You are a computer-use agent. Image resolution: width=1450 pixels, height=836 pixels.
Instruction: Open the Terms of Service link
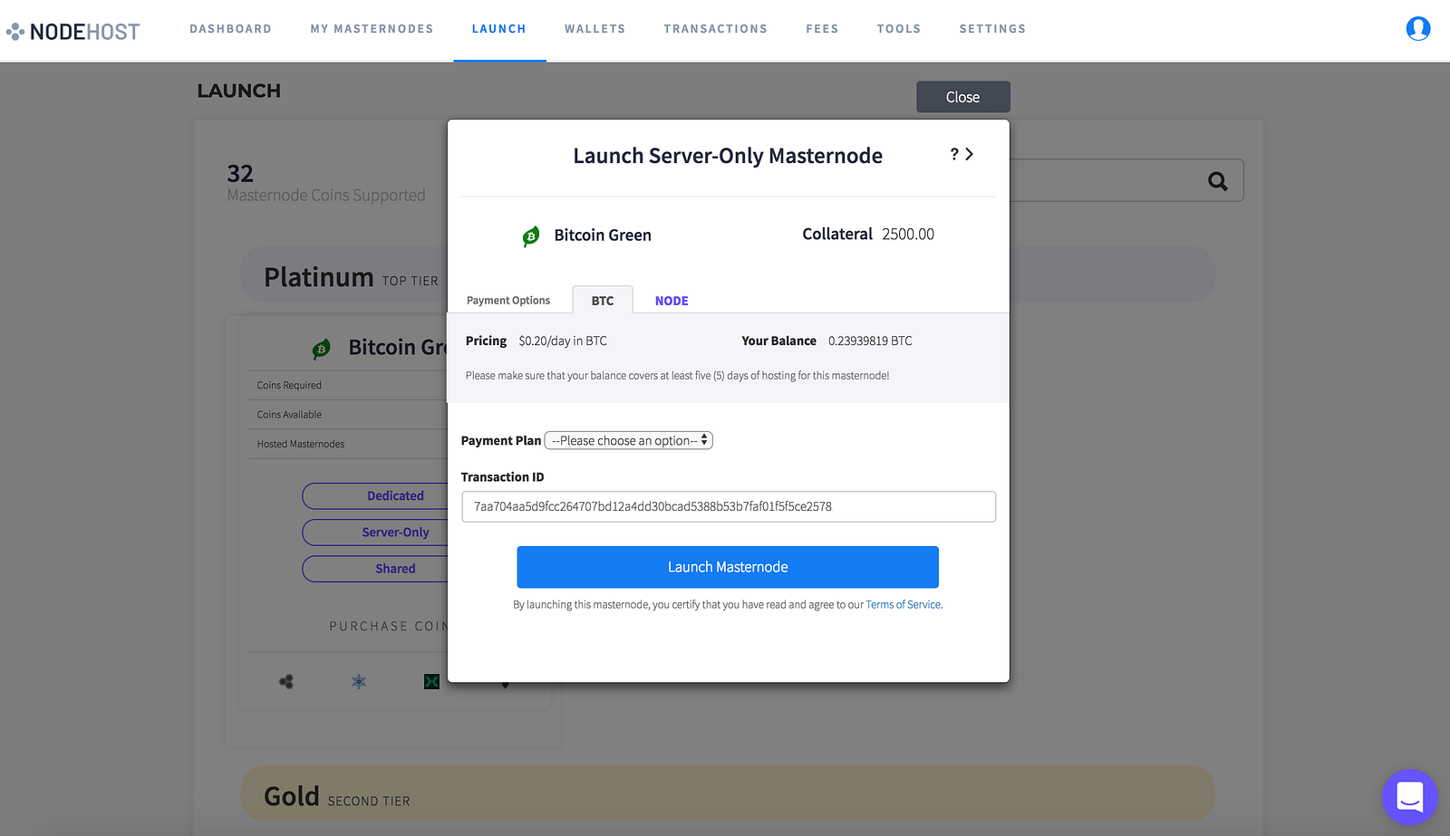pos(903,605)
